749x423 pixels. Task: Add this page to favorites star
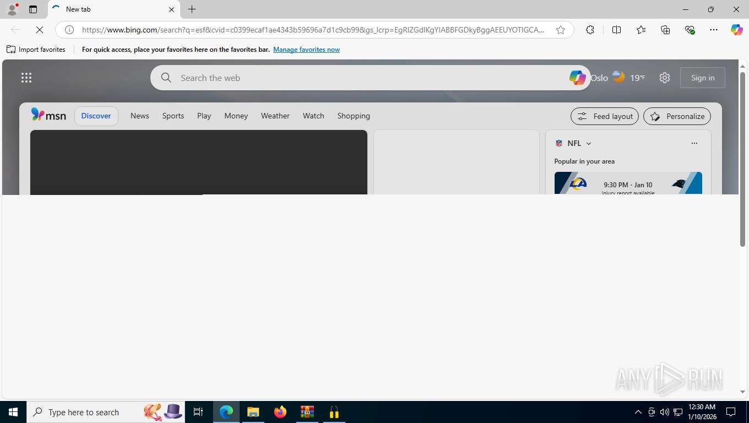point(561,30)
